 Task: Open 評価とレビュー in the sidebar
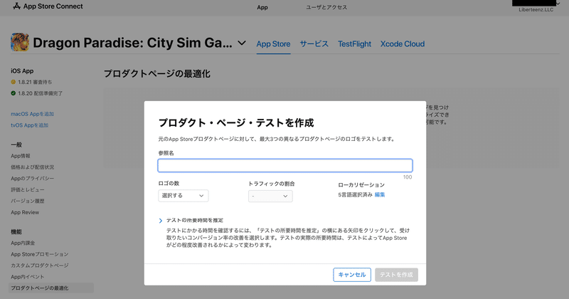click(x=28, y=189)
